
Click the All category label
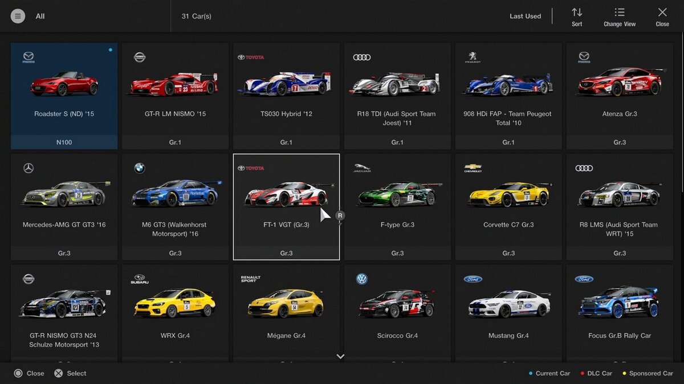pyautogui.click(x=40, y=16)
